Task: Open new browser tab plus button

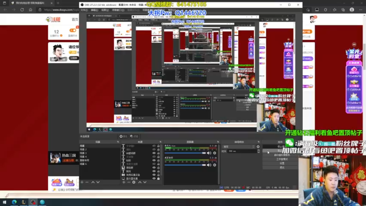Action: pyautogui.click(x=58, y=3)
